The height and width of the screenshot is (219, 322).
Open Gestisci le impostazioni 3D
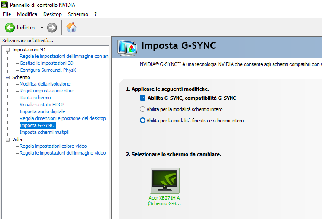(x=46, y=63)
